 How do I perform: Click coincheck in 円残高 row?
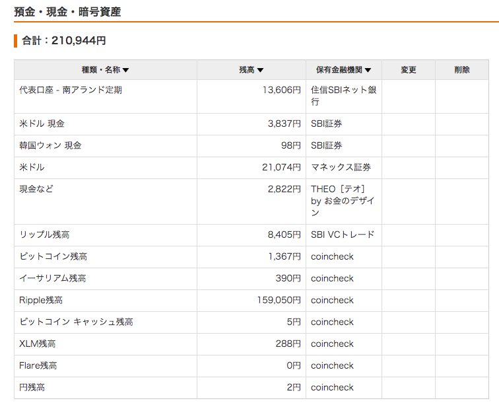coord(332,388)
